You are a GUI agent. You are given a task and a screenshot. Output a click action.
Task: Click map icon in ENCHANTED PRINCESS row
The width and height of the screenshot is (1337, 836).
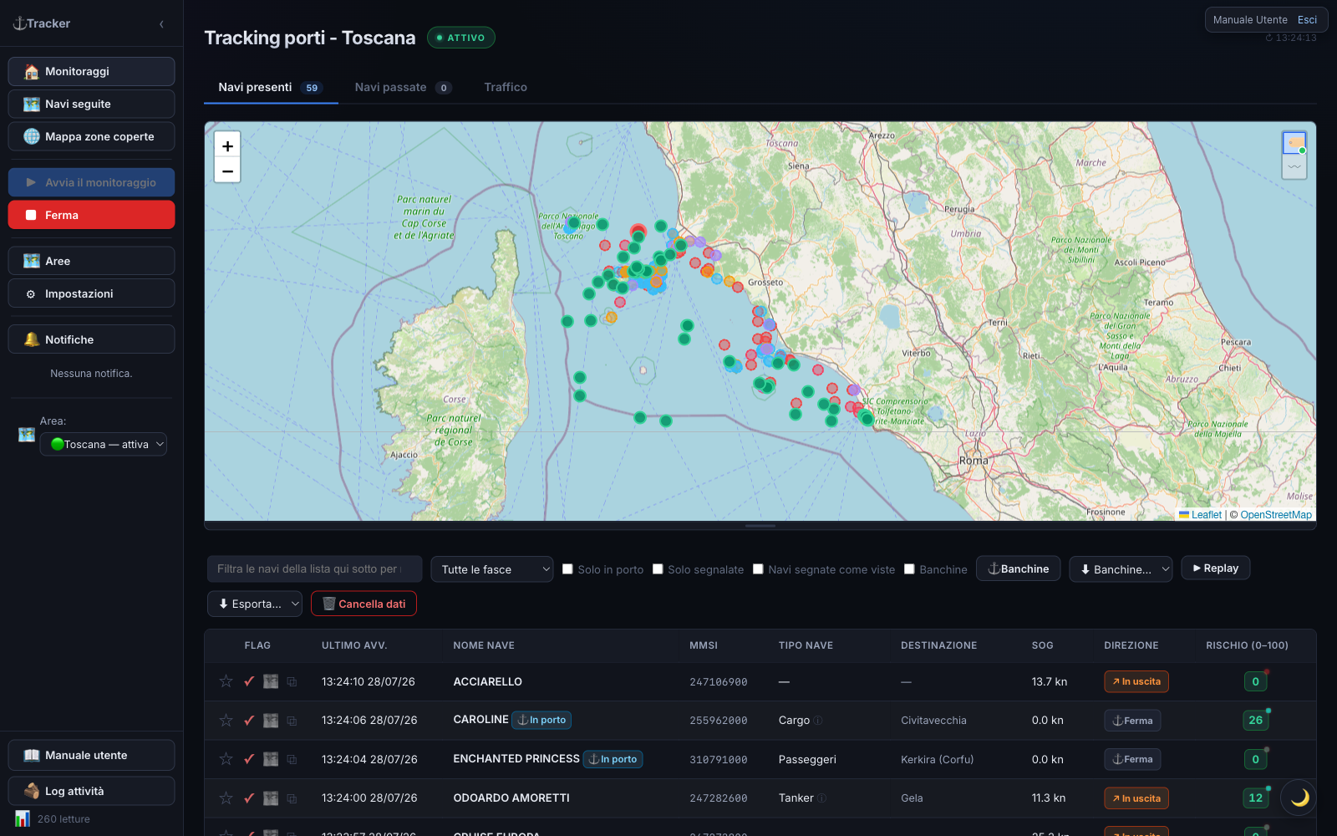point(271,759)
